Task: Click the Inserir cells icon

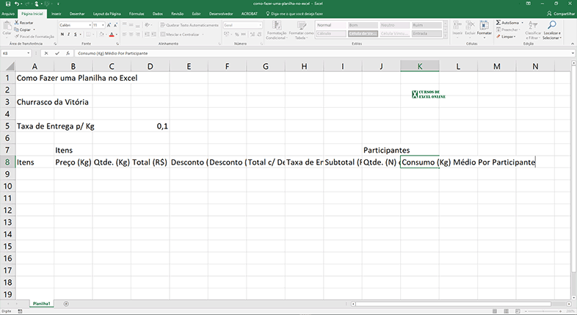Action: tap(457, 25)
